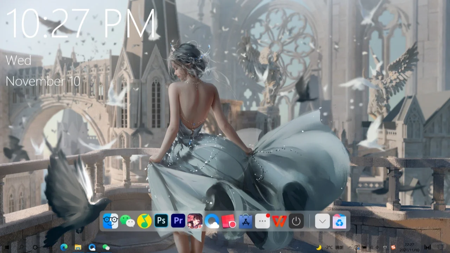Click the power button in the dock

click(296, 221)
